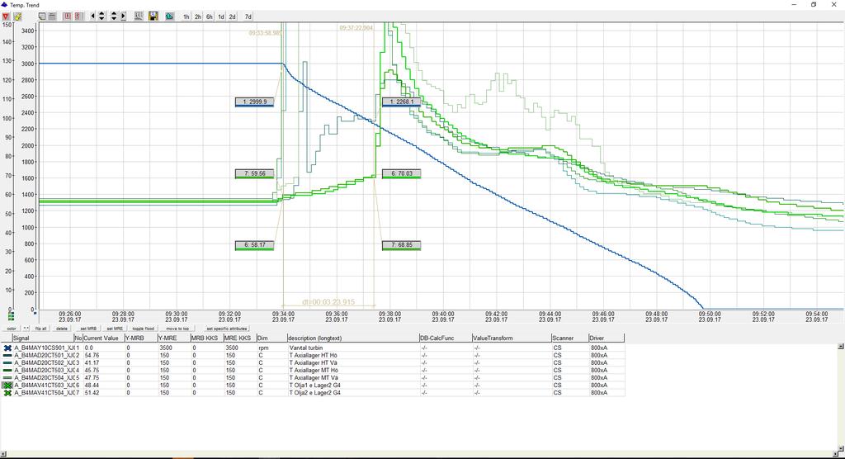The width and height of the screenshot is (845, 459).
Task: Click the cursor value label '7: 68.85'
Action: tap(402, 245)
